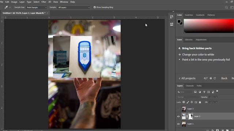Click the background color swatch
The width and height of the screenshot is (234, 131).
click(x=181, y=24)
